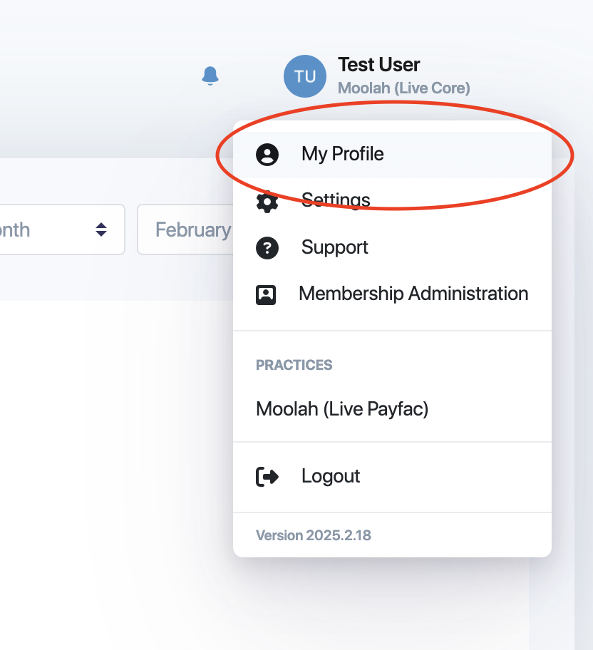593x650 pixels.
Task: Select Settings in the user menu
Action: 392,202
